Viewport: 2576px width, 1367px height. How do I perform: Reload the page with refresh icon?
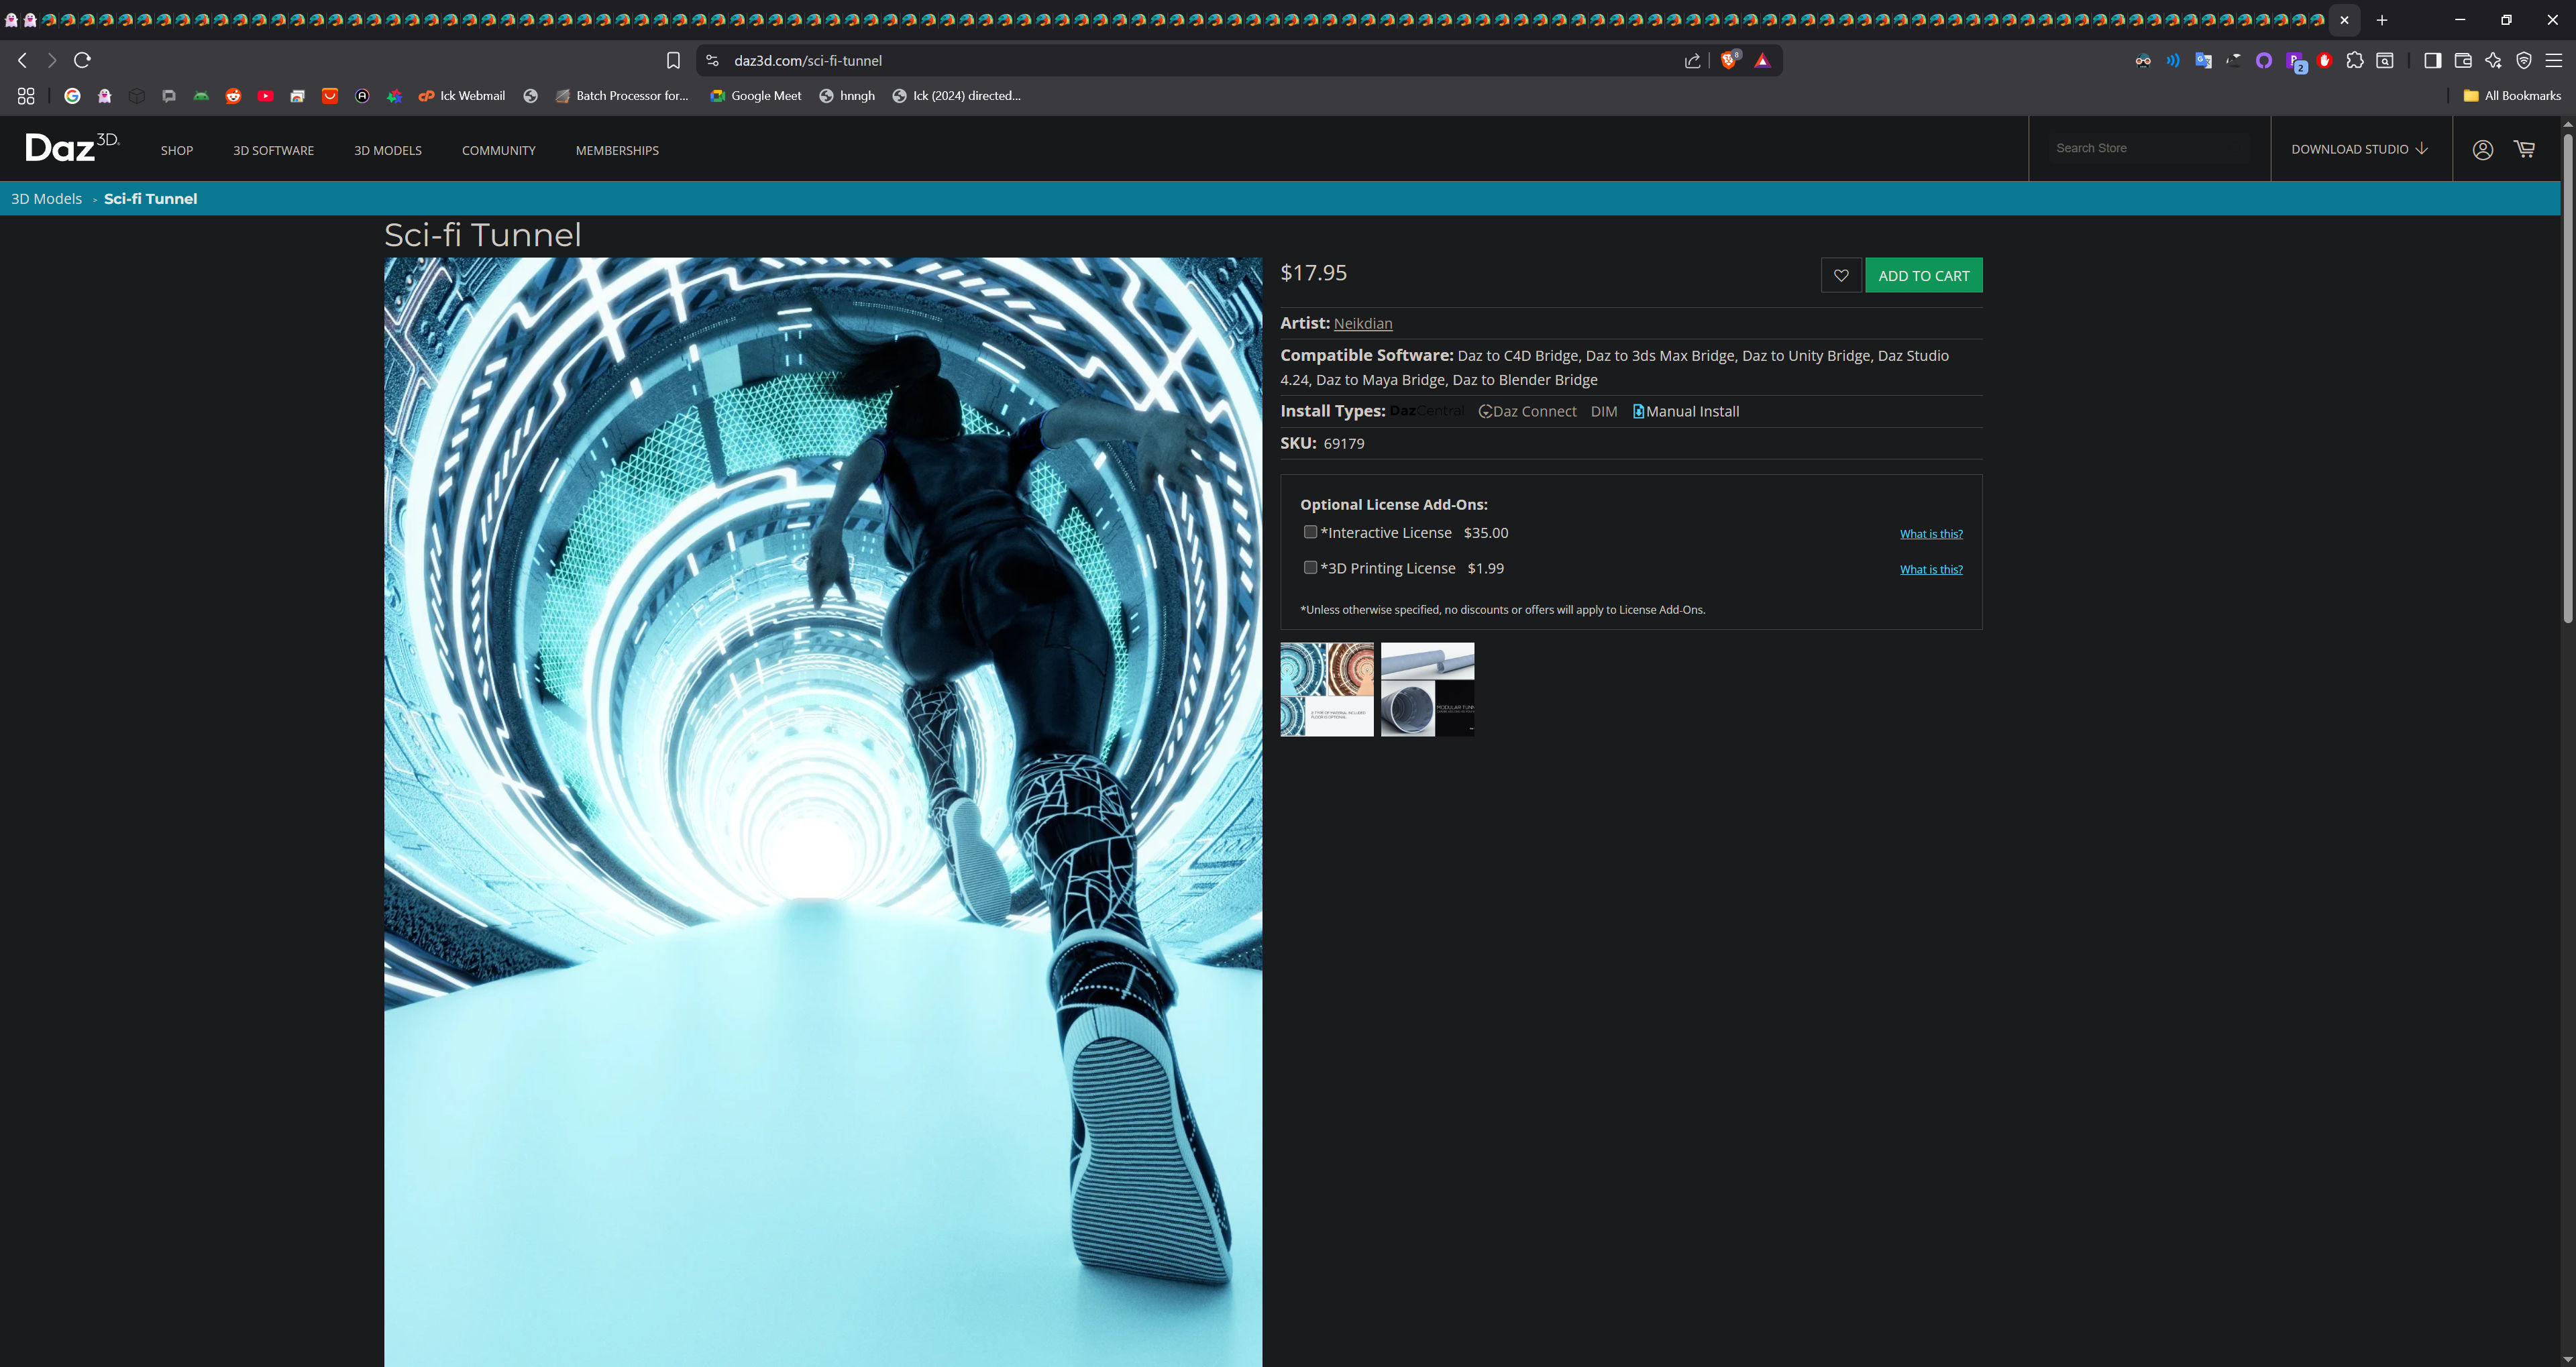tap(83, 61)
